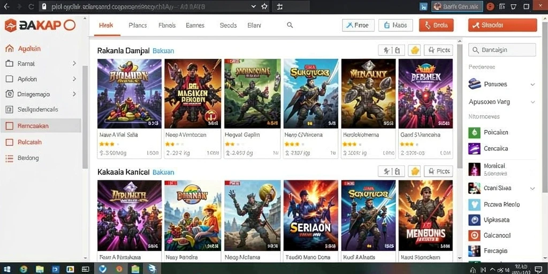Open the Naun A Vial Salla game cover
The image size is (548, 274).
tap(130, 93)
